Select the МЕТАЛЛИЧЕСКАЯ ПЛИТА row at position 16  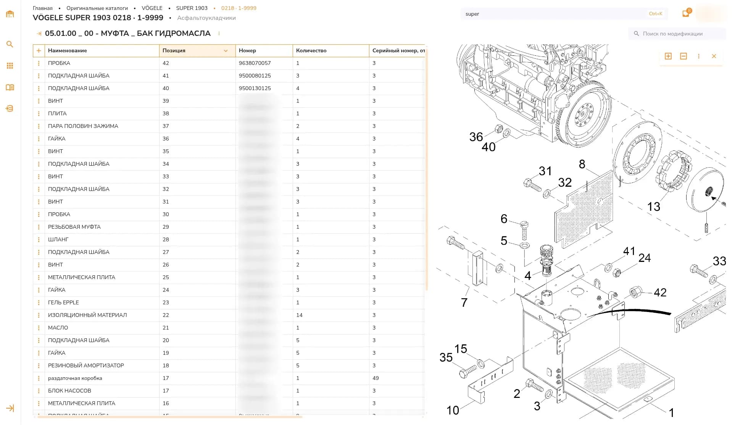tap(229, 403)
